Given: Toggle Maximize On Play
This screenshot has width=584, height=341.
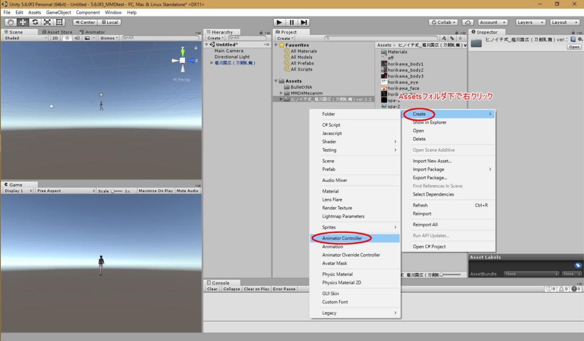Looking at the screenshot, I should click(156, 190).
